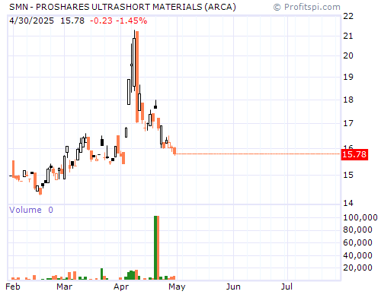Click the 19 price axis label
The height and width of the screenshot is (304, 381).
(x=348, y=77)
